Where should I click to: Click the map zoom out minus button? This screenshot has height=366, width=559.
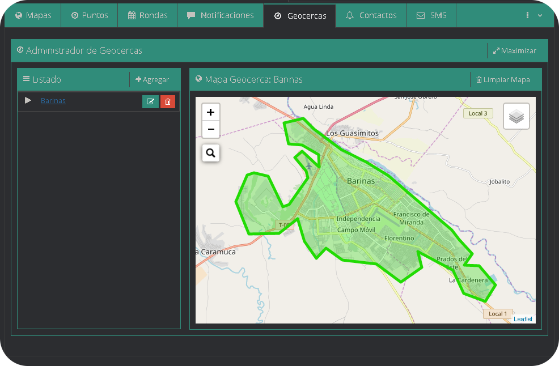(x=211, y=130)
